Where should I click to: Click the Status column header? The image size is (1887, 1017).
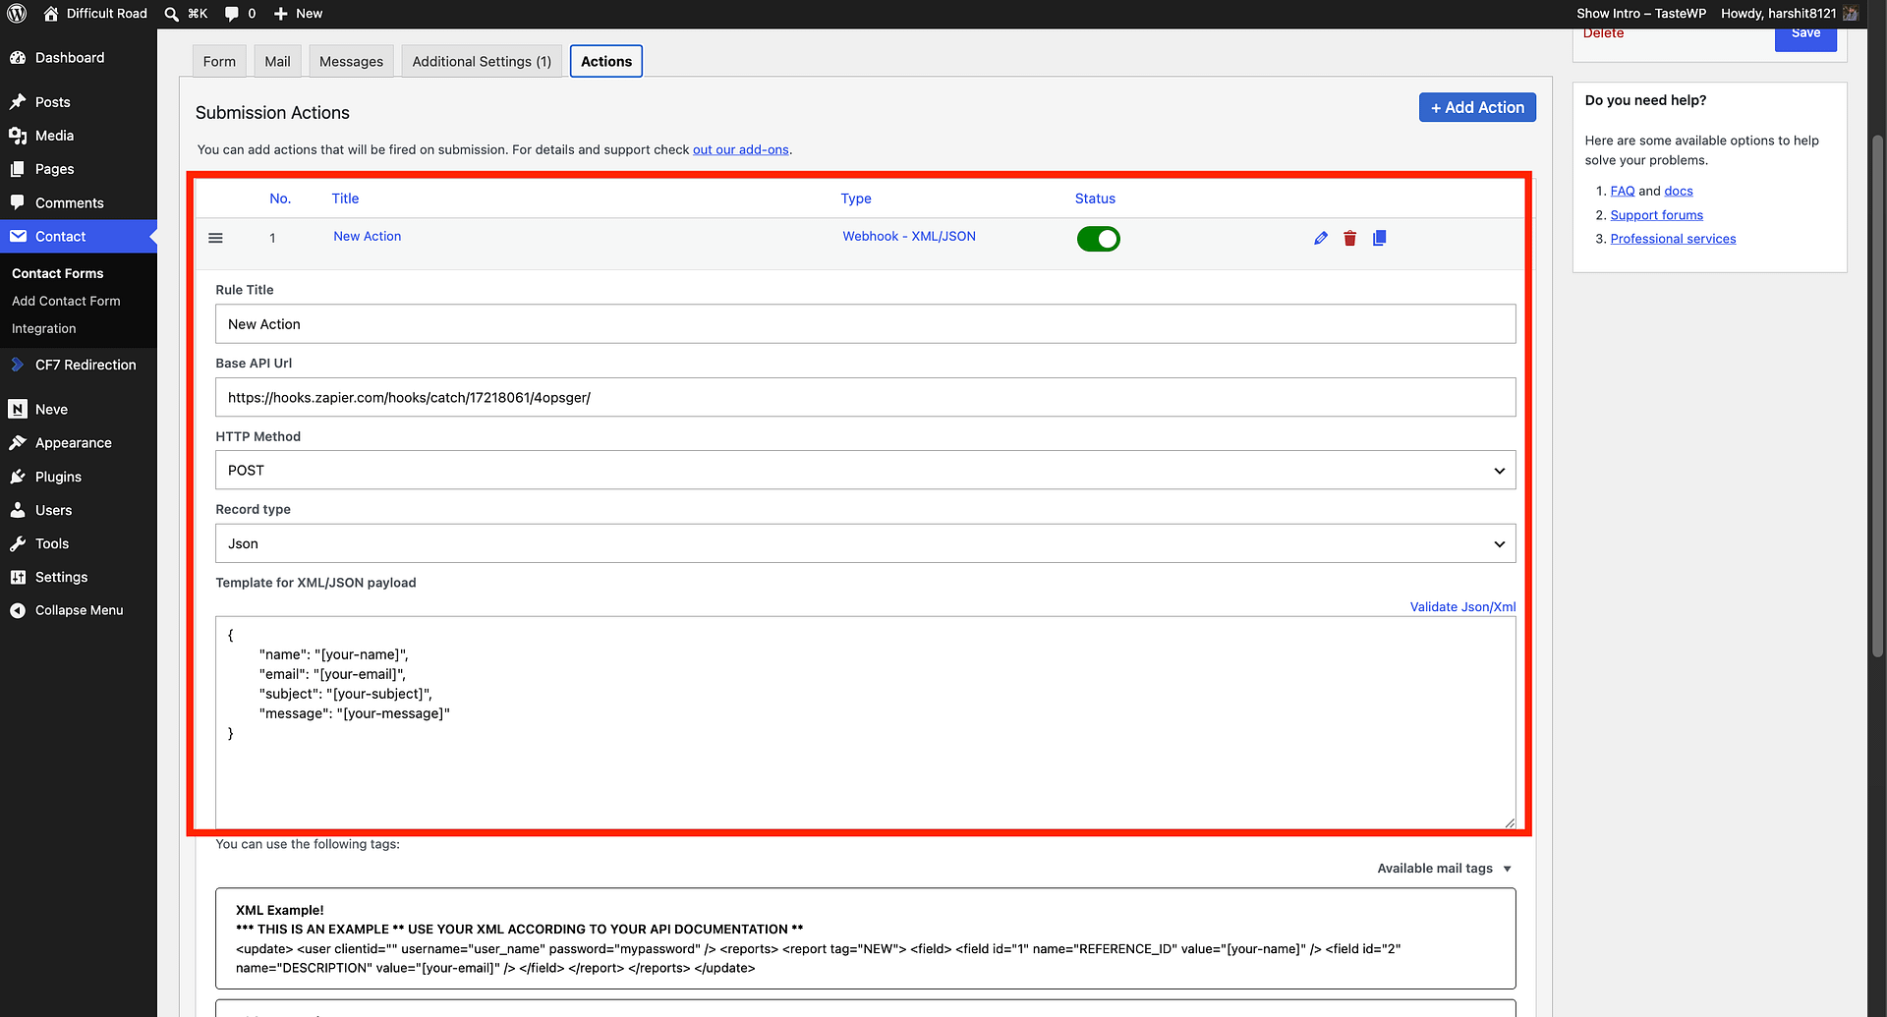point(1095,198)
